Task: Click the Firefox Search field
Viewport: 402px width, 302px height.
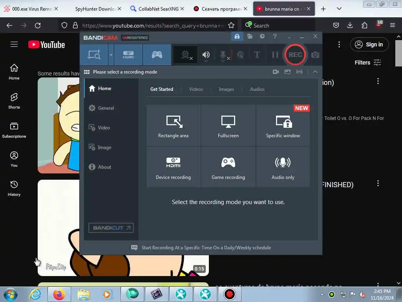Action: 279,26
